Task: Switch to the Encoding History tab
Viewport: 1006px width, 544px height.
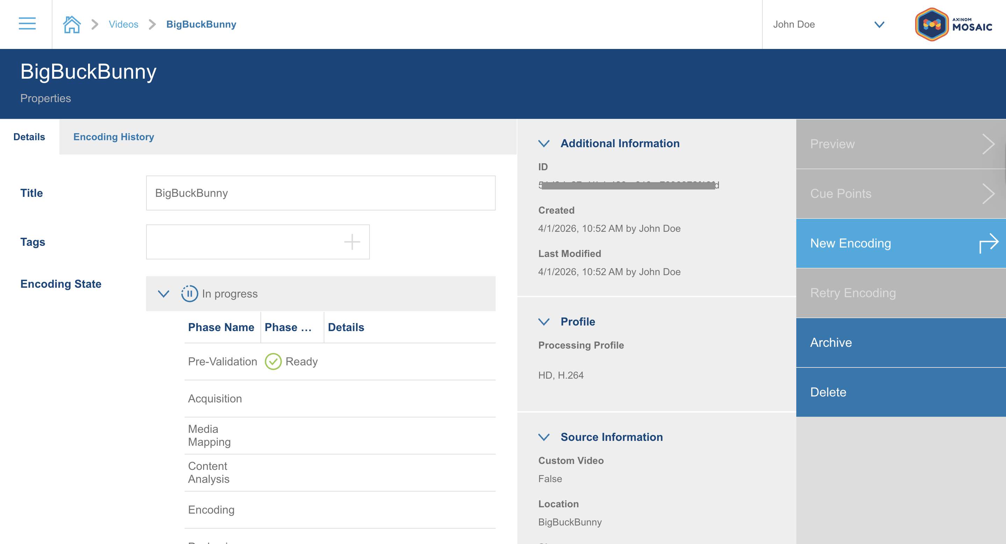Action: [x=114, y=137]
